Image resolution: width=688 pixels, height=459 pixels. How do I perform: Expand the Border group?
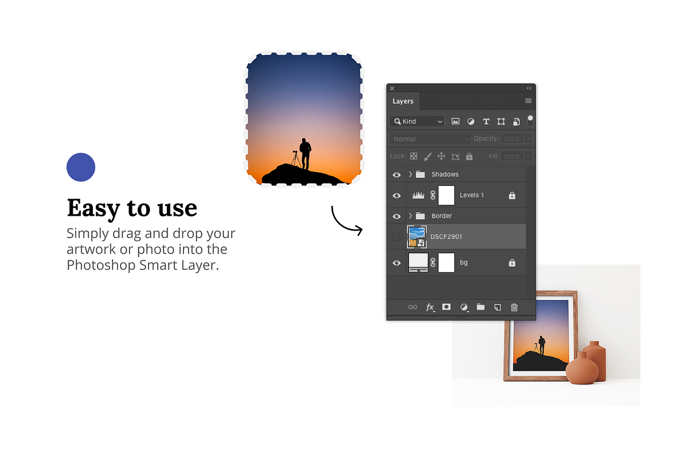411,216
